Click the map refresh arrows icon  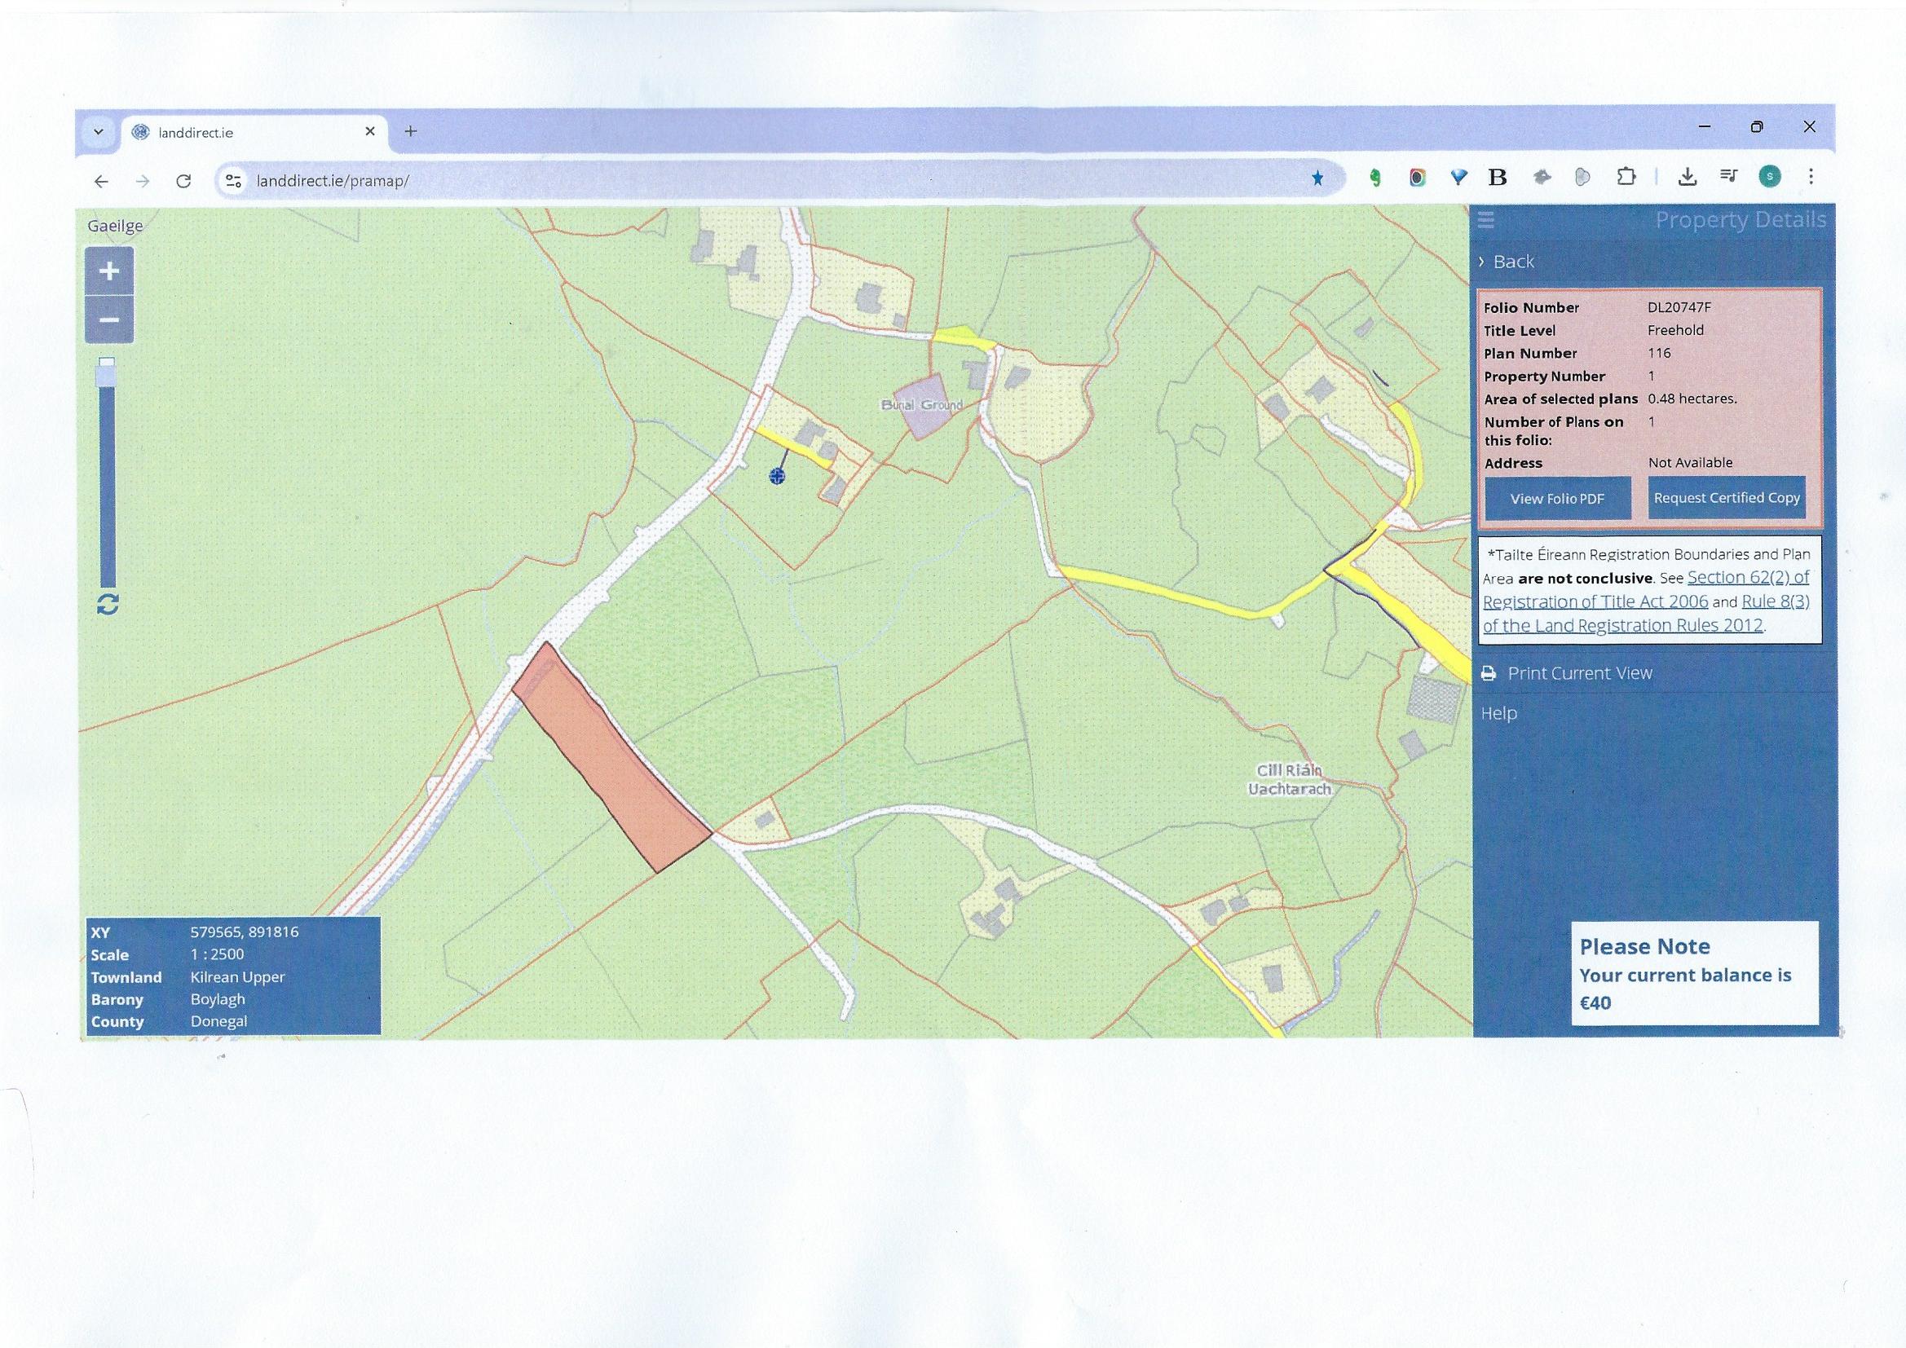coord(108,603)
